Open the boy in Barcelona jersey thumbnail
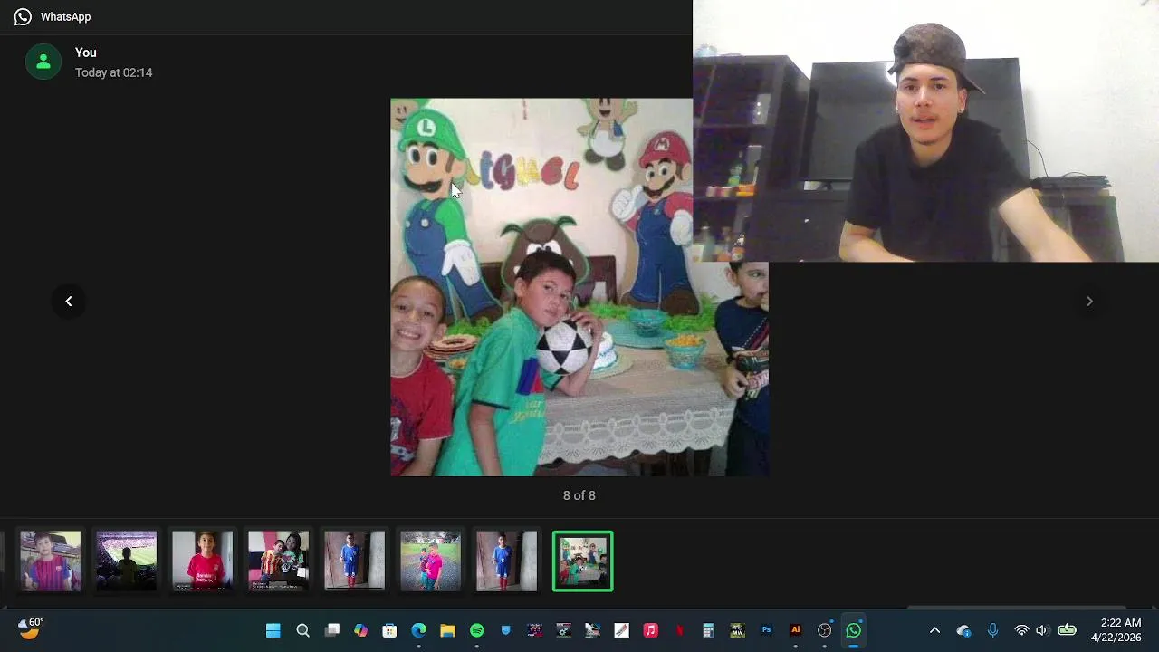The width and height of the screenshot is (1159, 652). pyautogui.click(x=51, y=561)
